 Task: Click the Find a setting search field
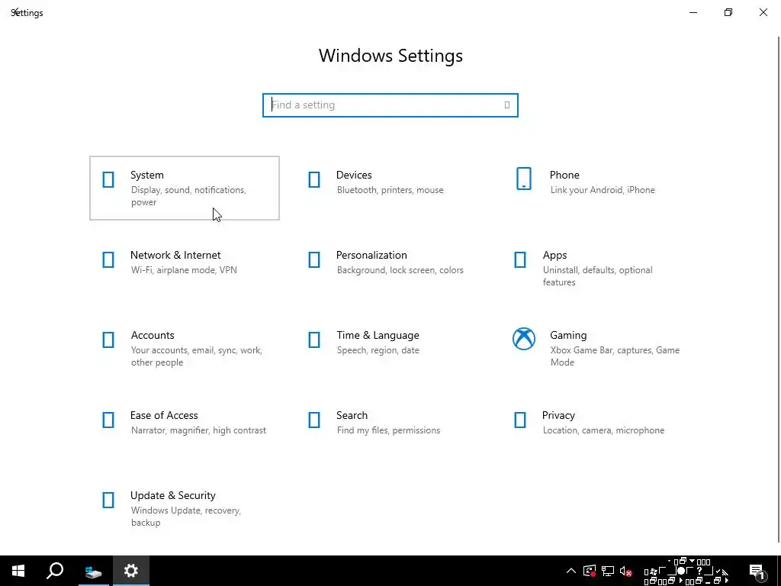[390, 105]
